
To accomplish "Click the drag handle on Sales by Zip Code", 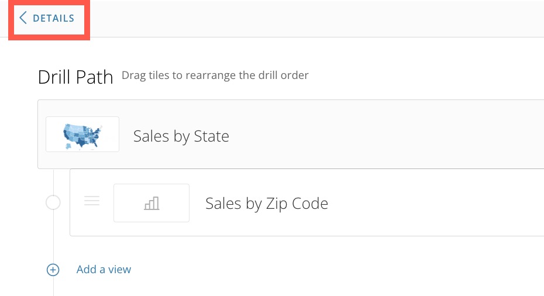I will click(x=92, y=201).
